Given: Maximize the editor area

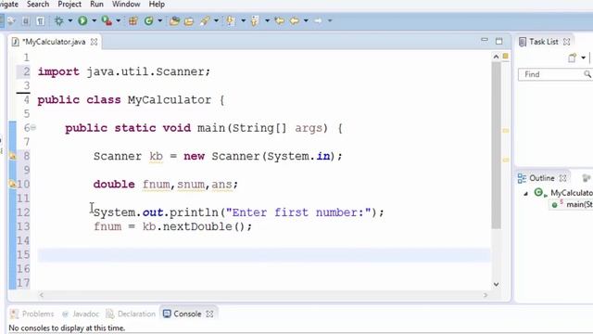Looking at the screenshot, I should pos(498,41).
